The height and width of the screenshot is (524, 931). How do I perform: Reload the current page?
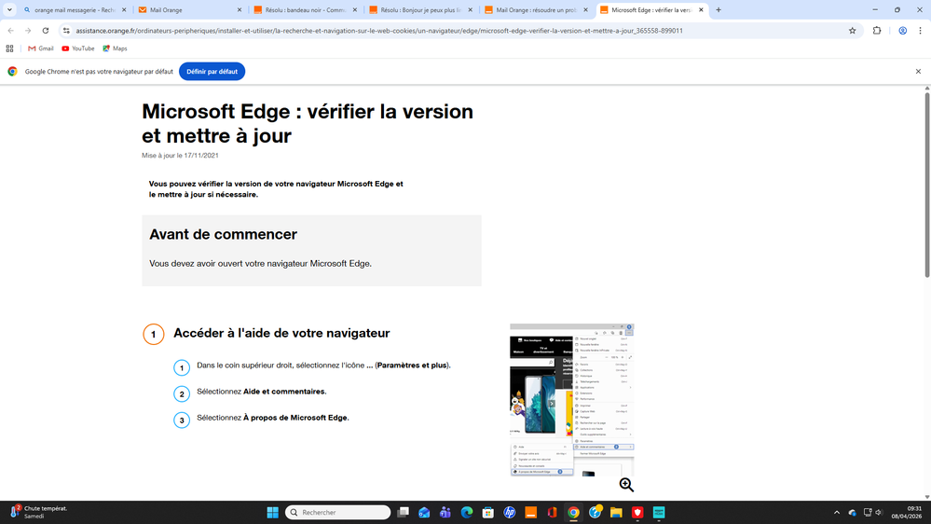[x=45, y=30]
